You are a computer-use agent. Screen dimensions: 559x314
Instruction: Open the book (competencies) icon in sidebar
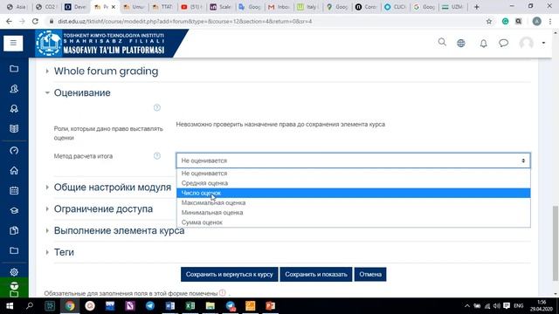[14, 128]
